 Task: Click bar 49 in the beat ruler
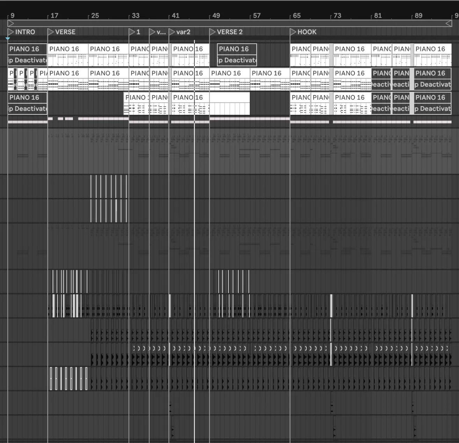(x=216, y=16)
